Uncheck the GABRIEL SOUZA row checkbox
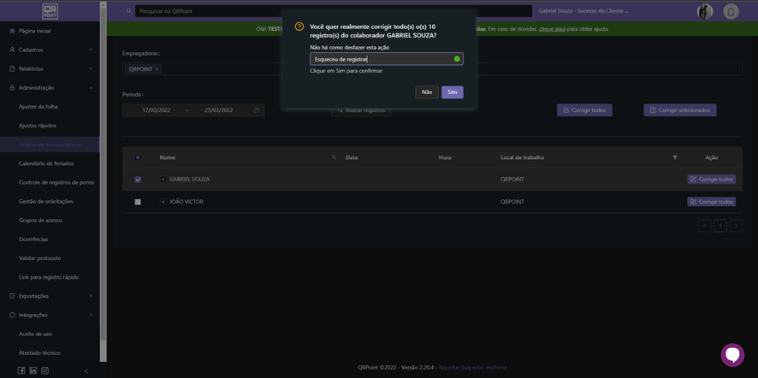Image resolution: width=758 pixels, height=378 pixels. 138,180
